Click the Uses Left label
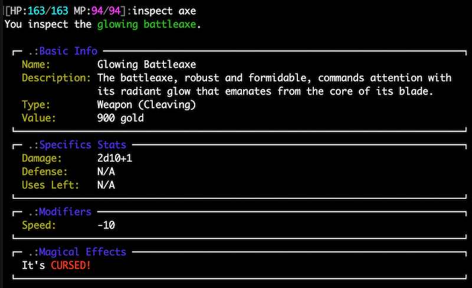Screen dimensions: 472x288 coord(51,185)
